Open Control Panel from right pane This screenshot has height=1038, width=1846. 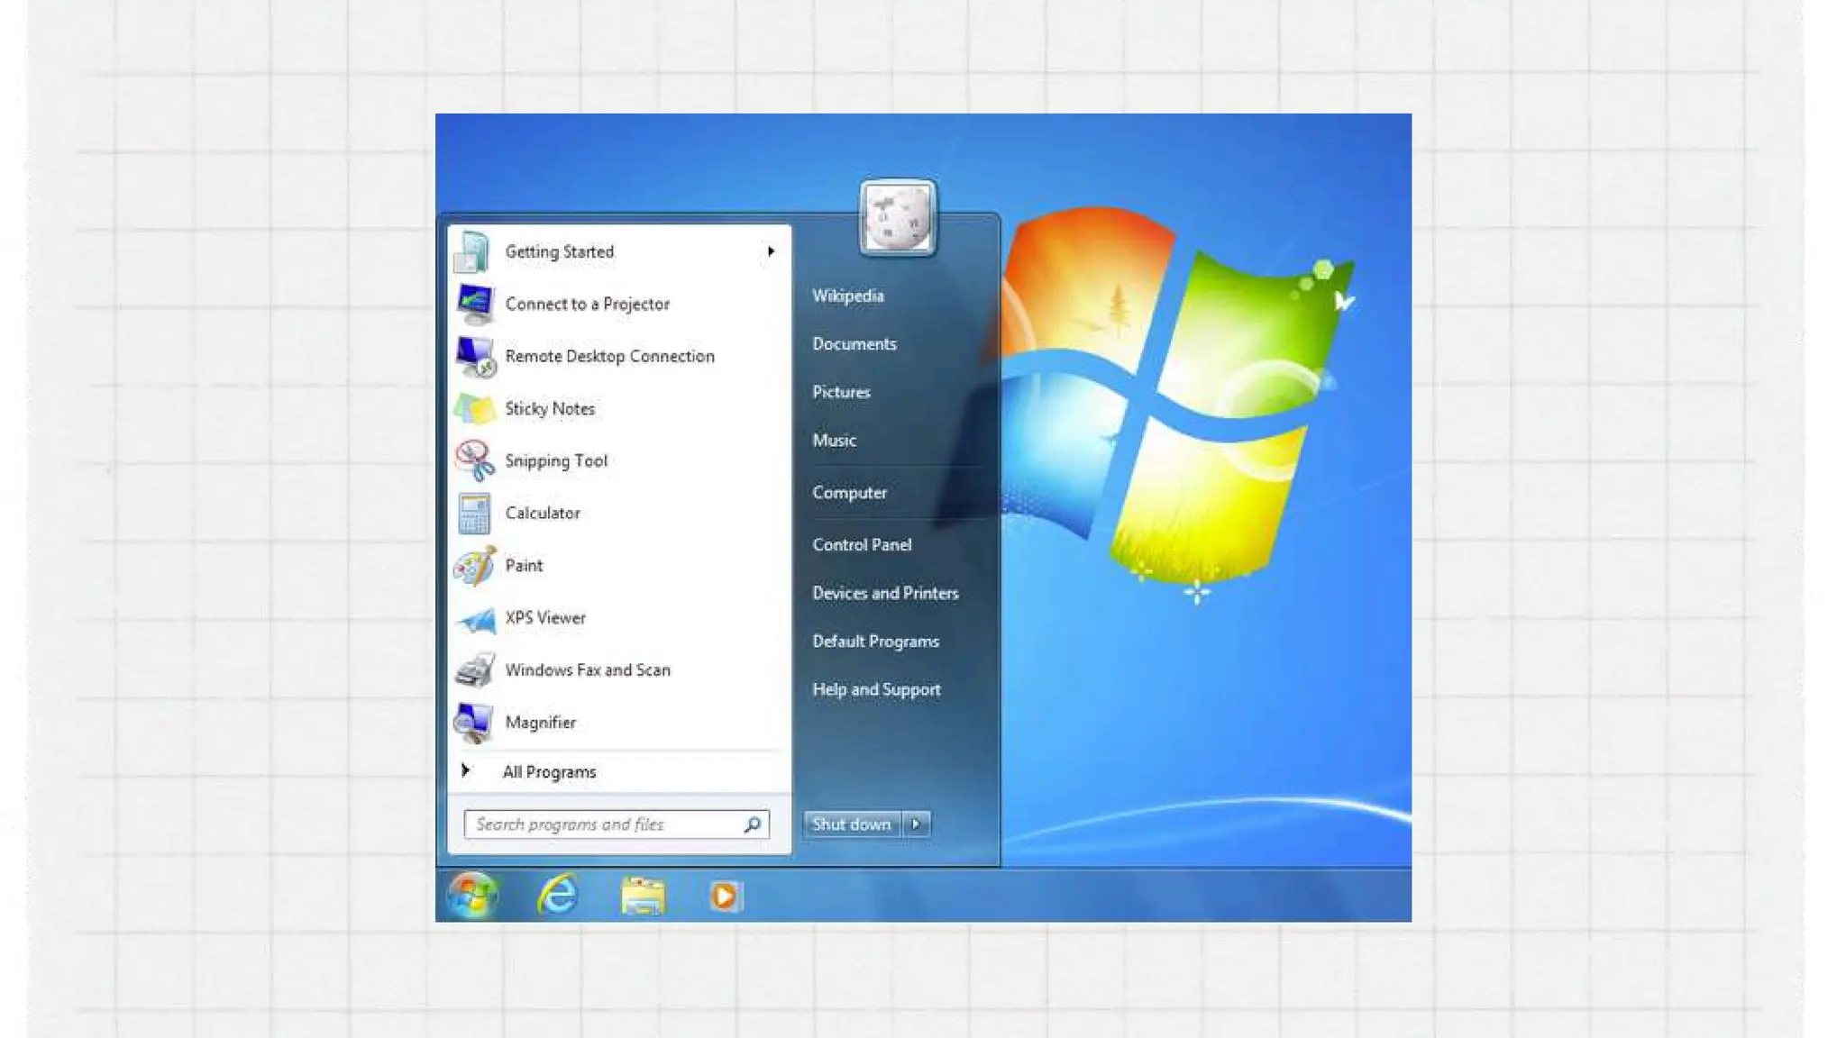tap(862, 544)
